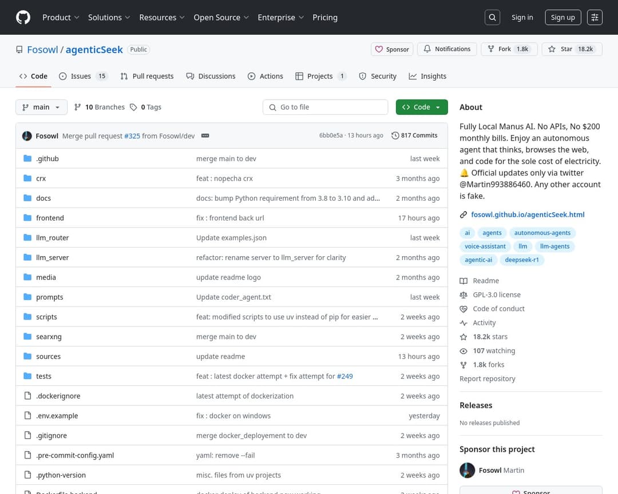Image resolution: width=618 pixels, height=494 pixels.
Task: Open commit hash 6bb0e5a
Action: 331,136
